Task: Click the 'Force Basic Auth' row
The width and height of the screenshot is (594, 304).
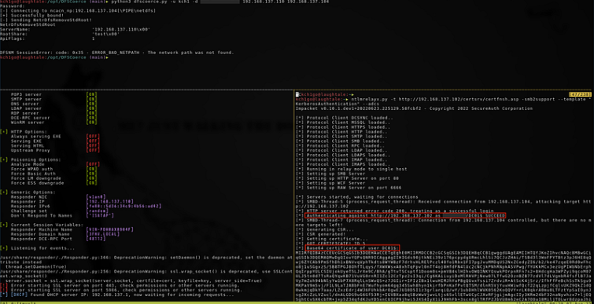Action: point(53,174)
